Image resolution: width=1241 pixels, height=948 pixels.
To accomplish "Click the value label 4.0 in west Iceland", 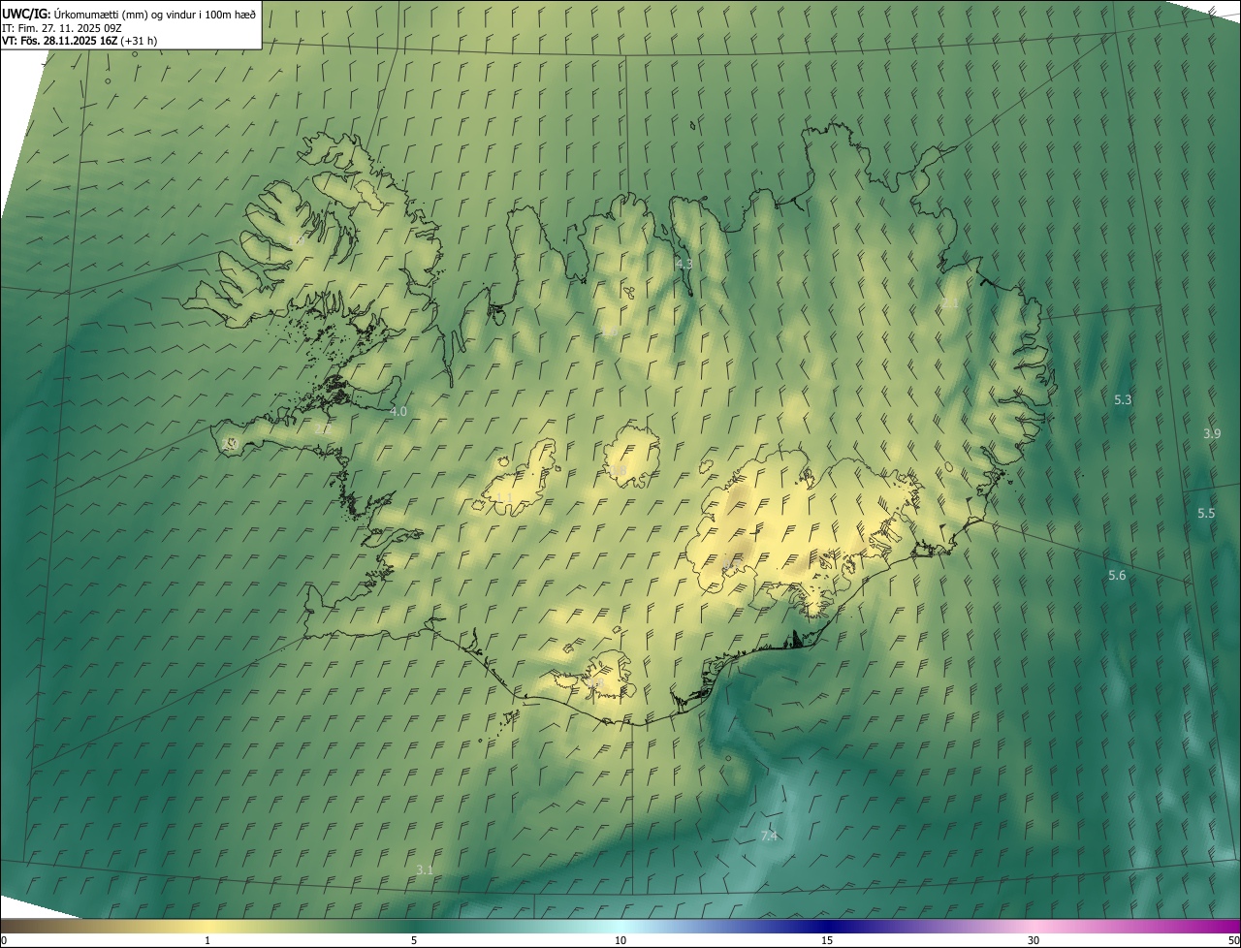I will pos(398,411).
